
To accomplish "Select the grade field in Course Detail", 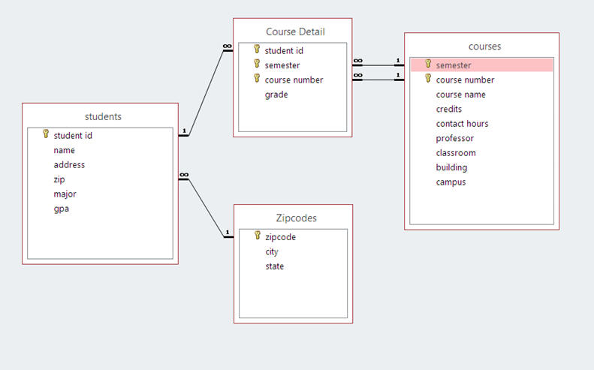I will [276, 95].
